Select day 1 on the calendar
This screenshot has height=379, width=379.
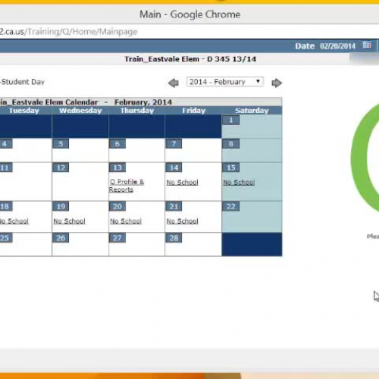[x=230, y=120]
